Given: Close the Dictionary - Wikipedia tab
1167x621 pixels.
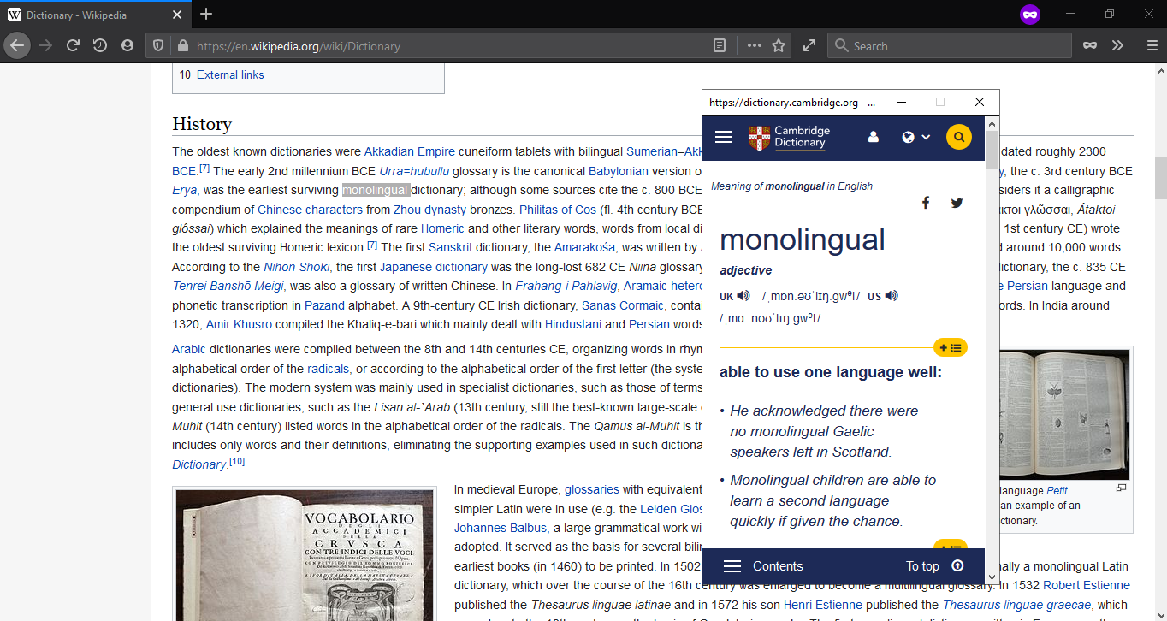Looking at the screenshot, I should 177,15.
